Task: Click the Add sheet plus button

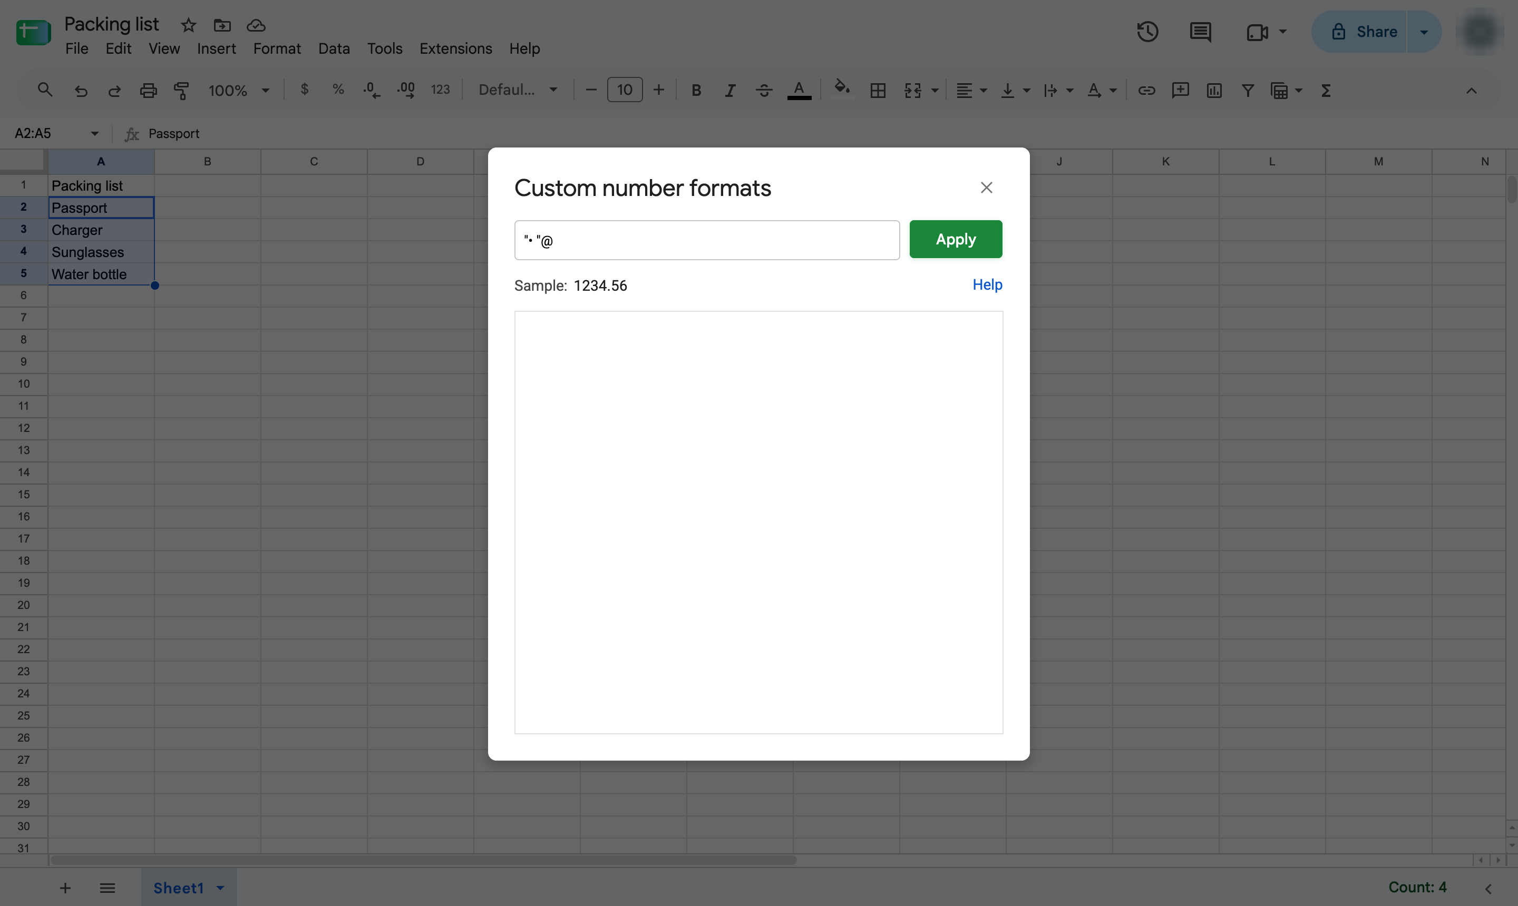Action: (65, 888)
